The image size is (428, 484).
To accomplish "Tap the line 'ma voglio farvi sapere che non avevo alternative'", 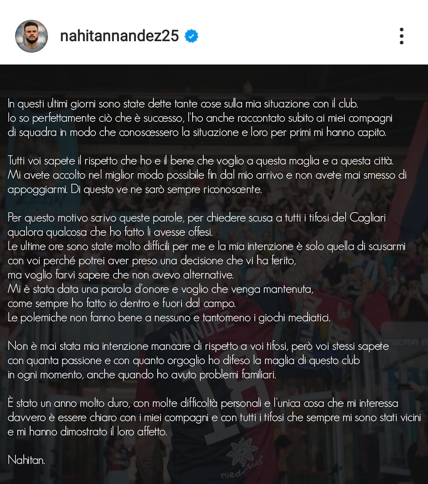I will click(x=120, y=275).
